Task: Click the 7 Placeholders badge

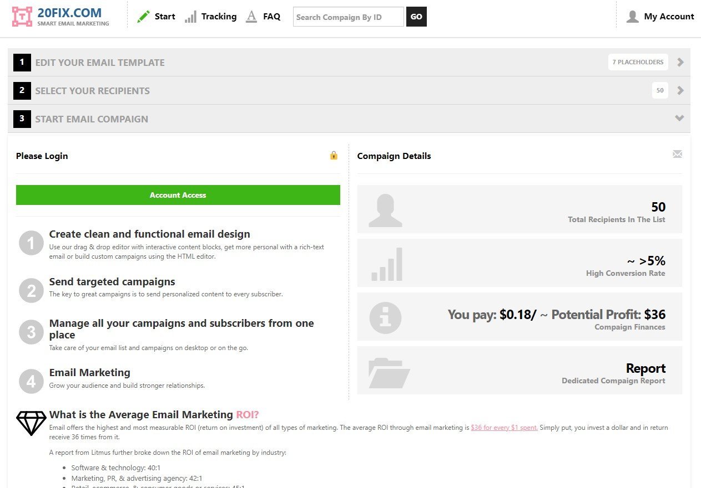Action: pyautogui.click(x=638, y=62)
